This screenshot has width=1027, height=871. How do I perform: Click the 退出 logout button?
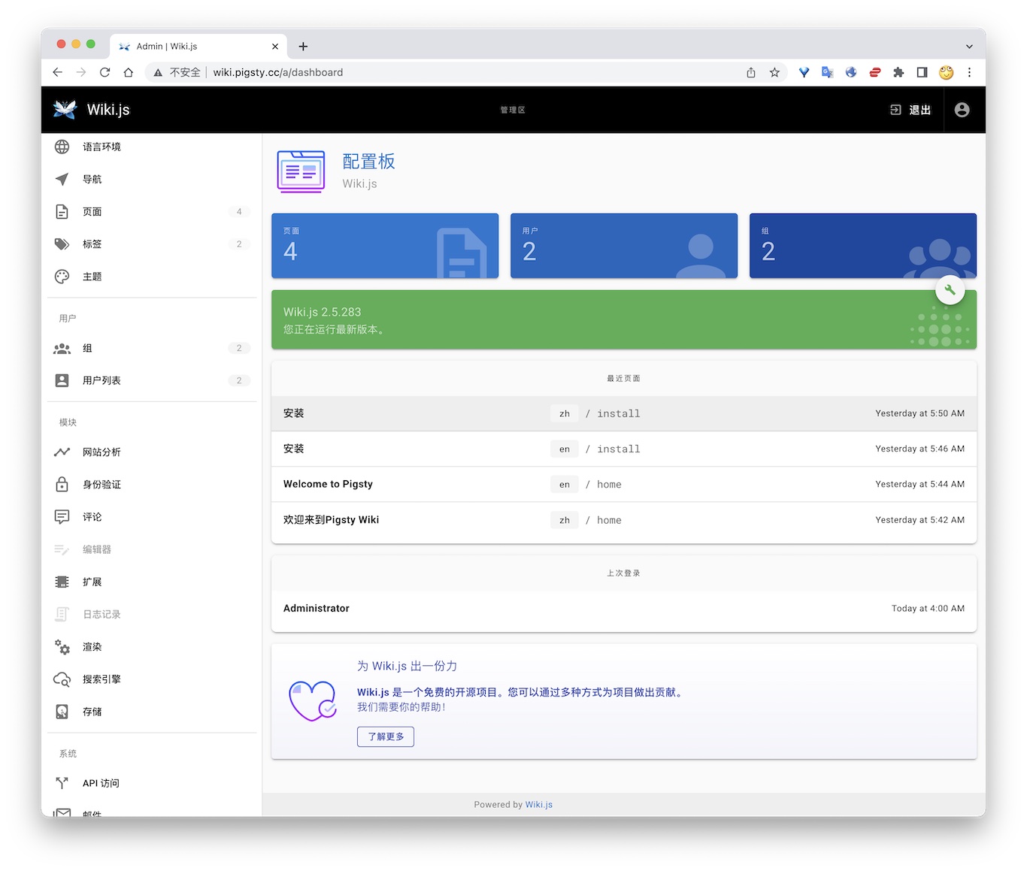click(x=910, y=110)
